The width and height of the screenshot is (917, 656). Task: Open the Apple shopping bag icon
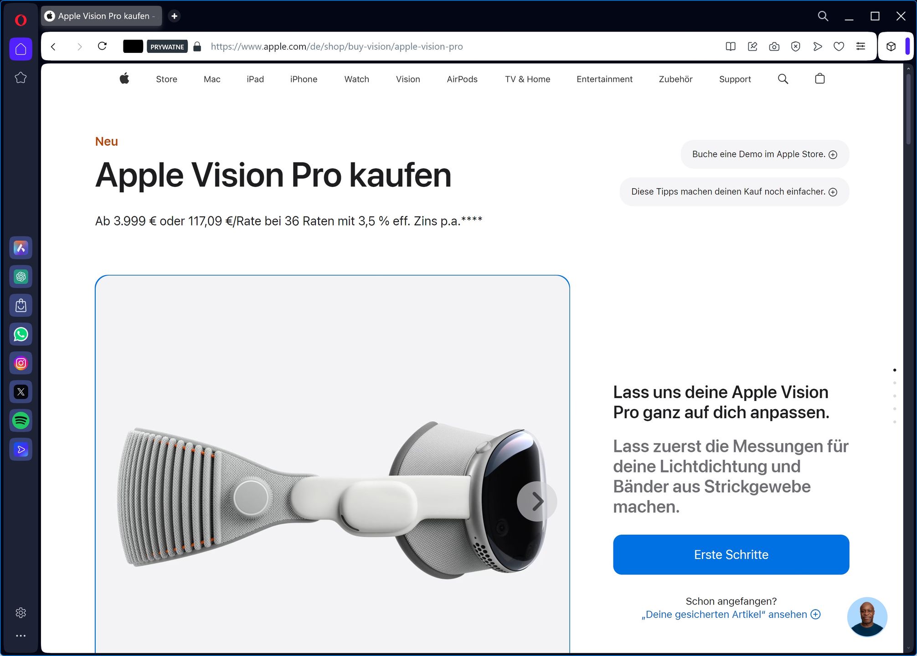[x=820, y=78]
